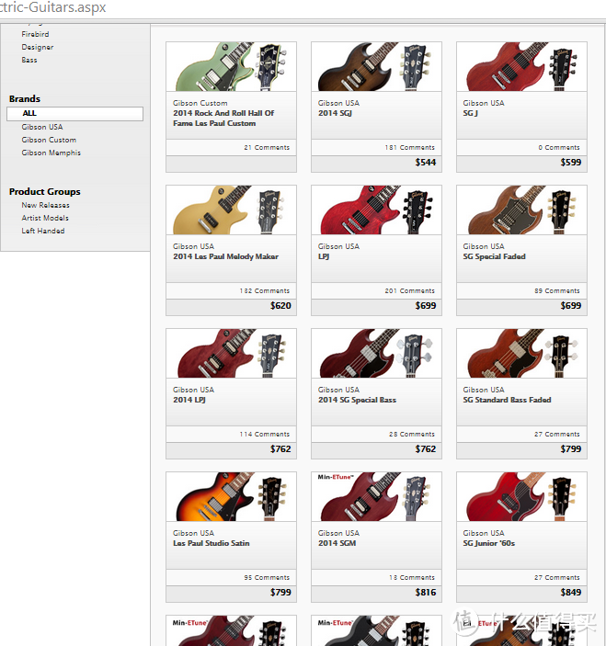Viewport: 606px width, 646px height.
Task: Filter by Gibson USA brand
Action: (x=42, y=127)
